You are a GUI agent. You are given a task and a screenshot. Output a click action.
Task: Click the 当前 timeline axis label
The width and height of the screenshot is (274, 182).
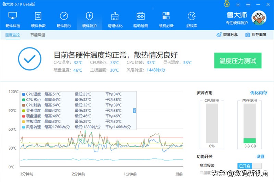[179, 174]
